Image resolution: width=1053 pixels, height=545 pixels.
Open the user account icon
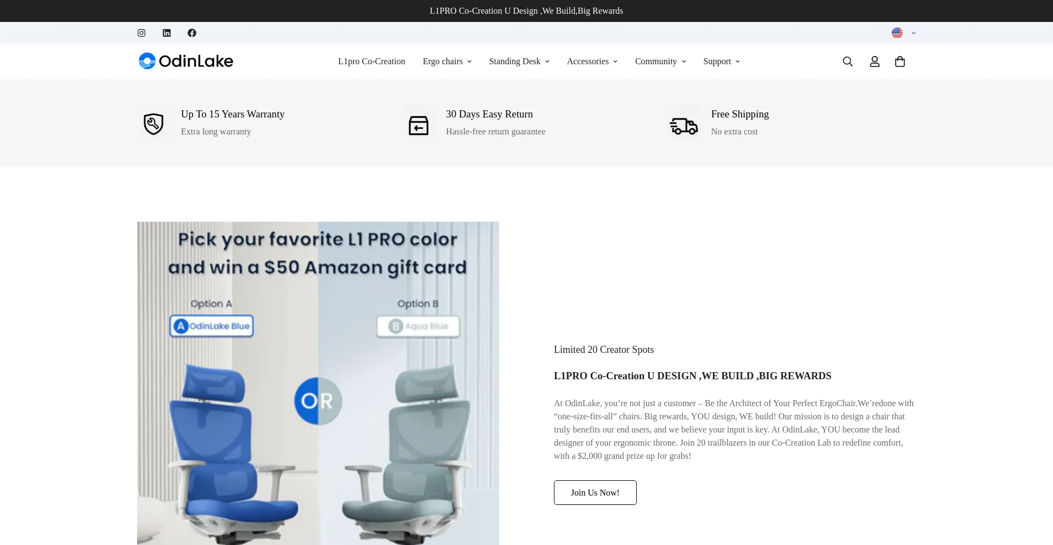pos(875,61)
